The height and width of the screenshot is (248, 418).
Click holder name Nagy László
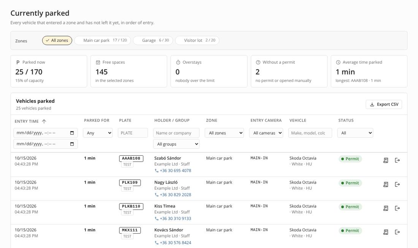coord(166,182)
